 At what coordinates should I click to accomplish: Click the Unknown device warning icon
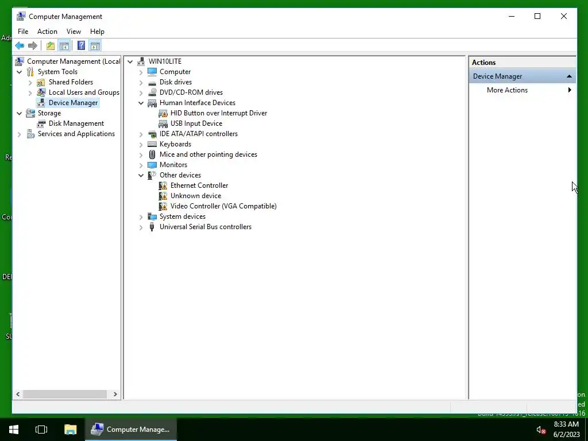coord(163,196)
